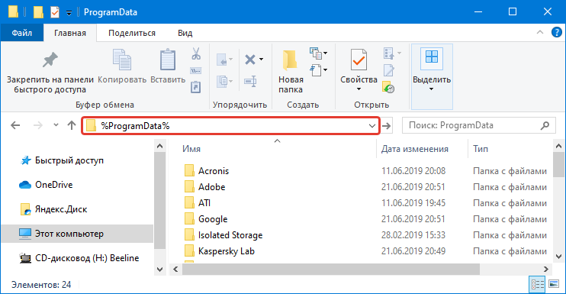Click the search magnifier icon

pyautogui.click(x=545, y=125)
